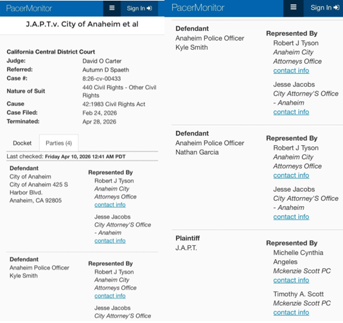Click the Plaintiff name J.A.P.T.
Screen dimensions: 343x323
[186, 248]
